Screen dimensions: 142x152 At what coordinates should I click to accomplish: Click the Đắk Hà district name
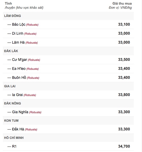[x=18, y=129]
